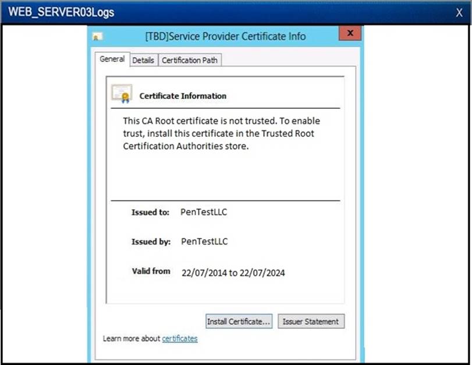Click the untrusted CA Root certificate warning text
The width and height of the screenshot is (472, 365).
[x=222, y=133]
